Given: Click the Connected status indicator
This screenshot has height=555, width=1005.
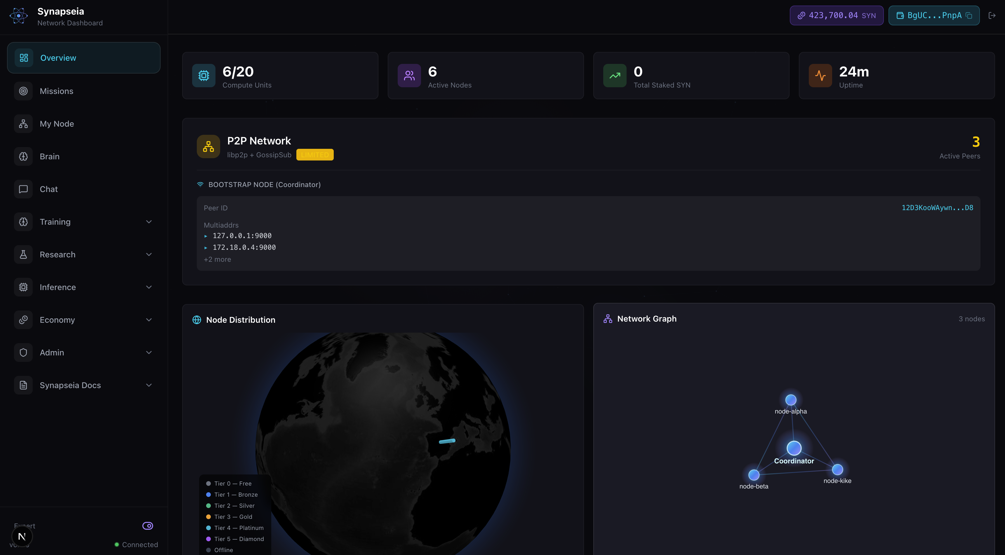Looking at the screenshot, I should pos(136,545).
